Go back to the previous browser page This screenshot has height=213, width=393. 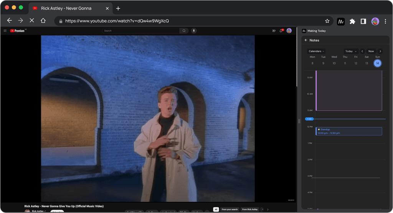click(x=10, y=21)
